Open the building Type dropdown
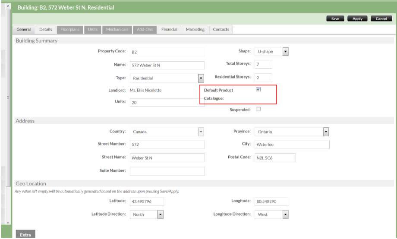397x239 pixels. coord(201,78)
